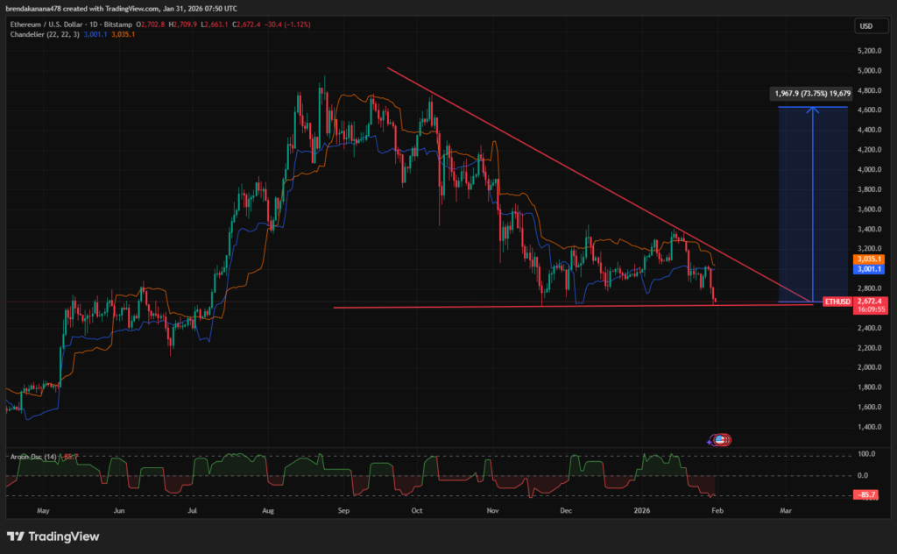Screen dimensions: 897x554
Task: Click the 4,000.0 price scale value
Action: 870,169
